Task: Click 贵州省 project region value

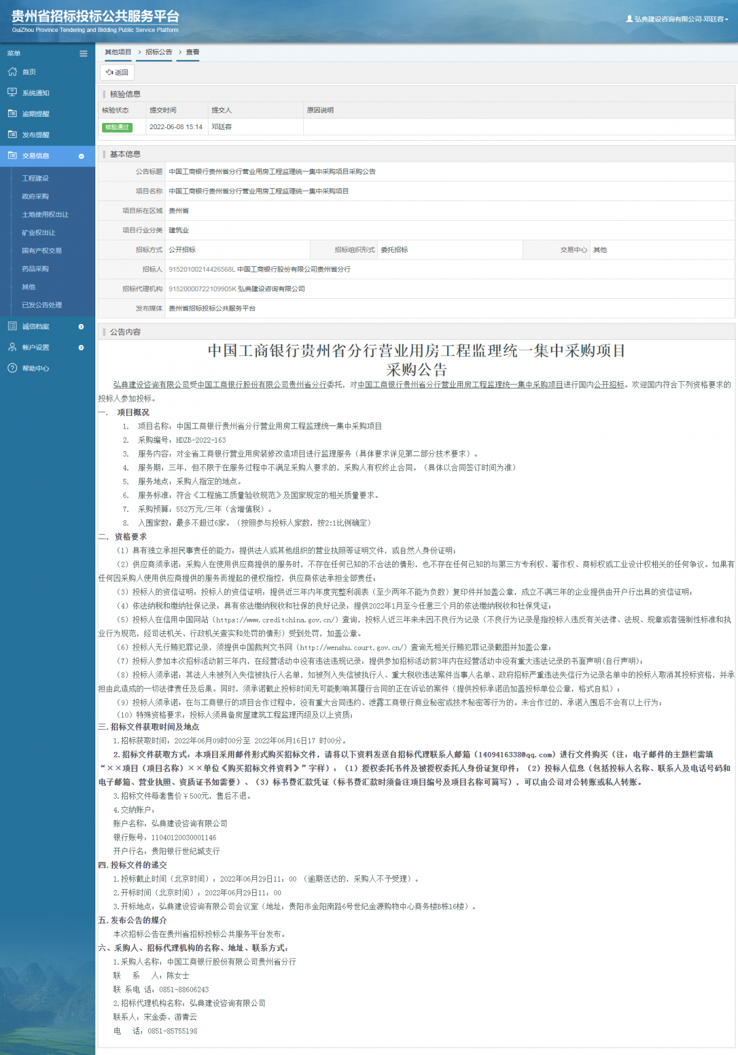Action: click(x=179, y=211)
